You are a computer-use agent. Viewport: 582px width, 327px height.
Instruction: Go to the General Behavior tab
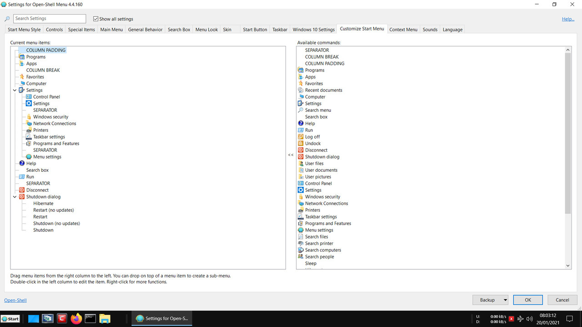pyautogui.click(x=145, y=30)
